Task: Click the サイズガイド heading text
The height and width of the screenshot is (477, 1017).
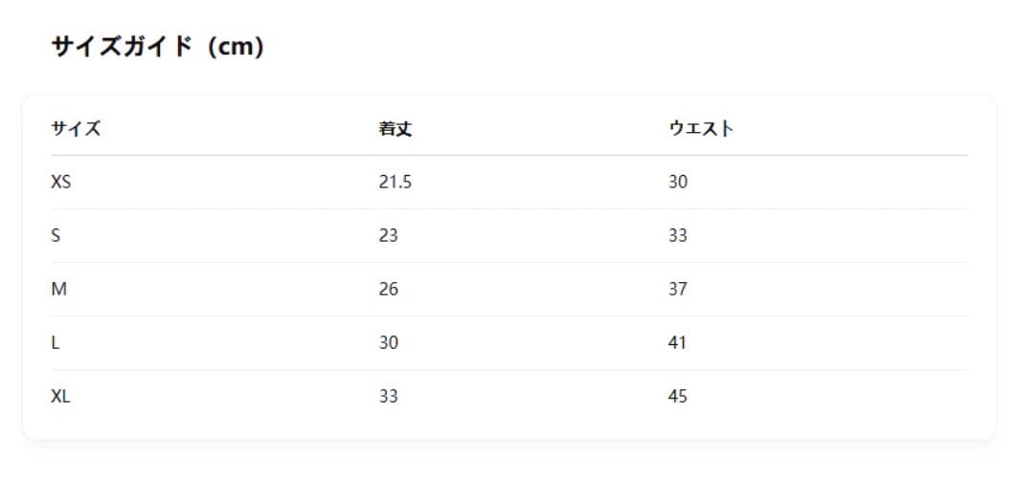Action: pyautogui.click(x=121, y=47)
